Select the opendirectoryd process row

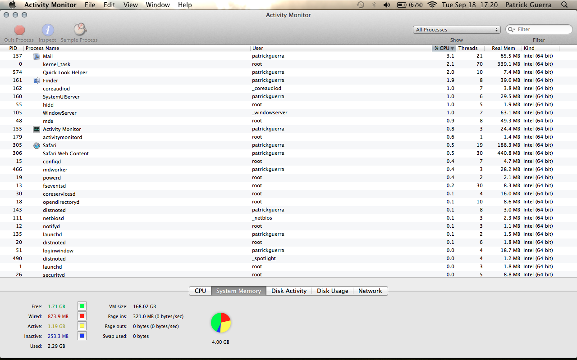click(x=288, y=202)
